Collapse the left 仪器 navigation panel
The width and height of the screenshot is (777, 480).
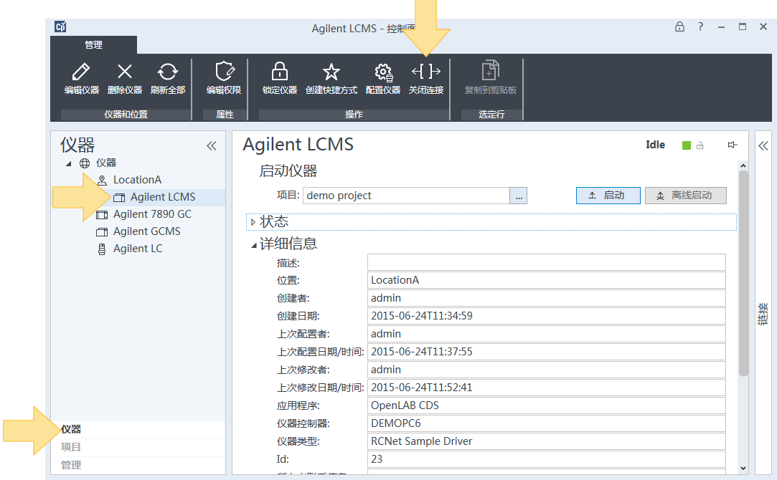[x=212, y=145]
